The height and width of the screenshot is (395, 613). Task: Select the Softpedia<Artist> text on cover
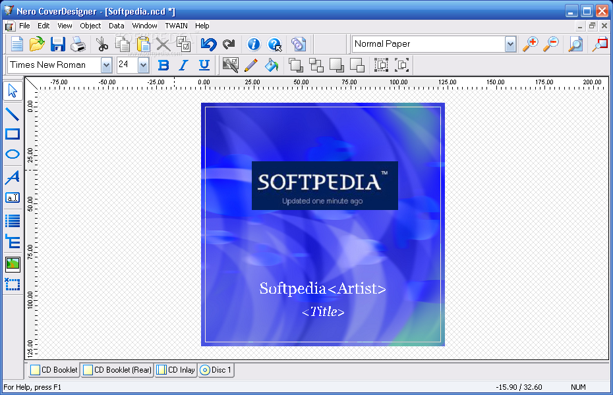coord(322,289)
